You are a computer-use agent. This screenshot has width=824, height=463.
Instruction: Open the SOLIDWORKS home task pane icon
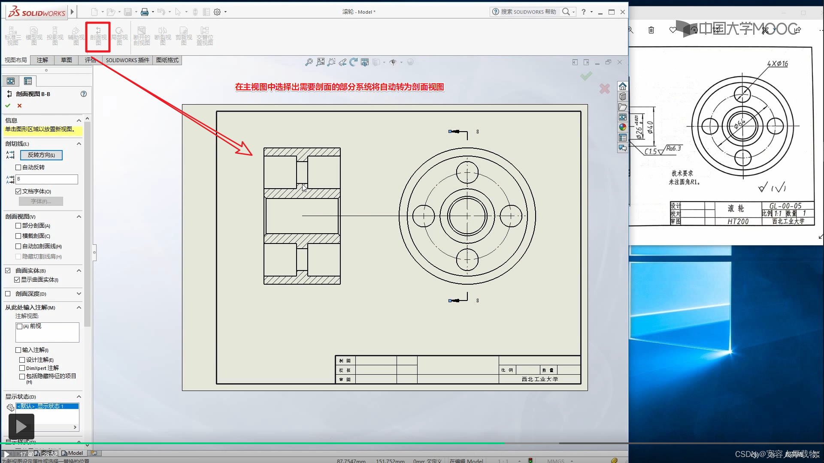click(622, 86)
